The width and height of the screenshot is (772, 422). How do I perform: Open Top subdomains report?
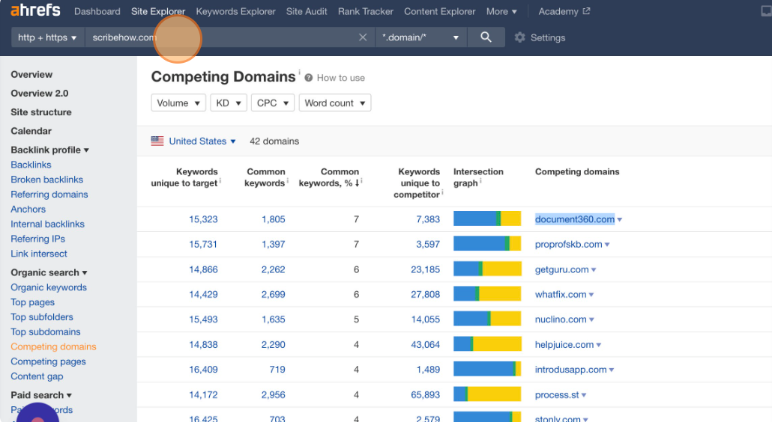point(45,331)
